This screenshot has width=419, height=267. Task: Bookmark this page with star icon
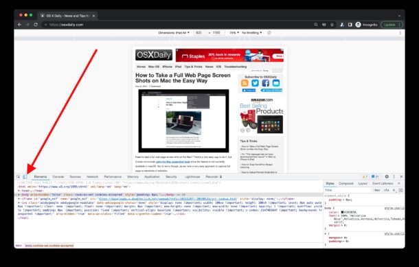pyautogui.click(x=332, y=25)
